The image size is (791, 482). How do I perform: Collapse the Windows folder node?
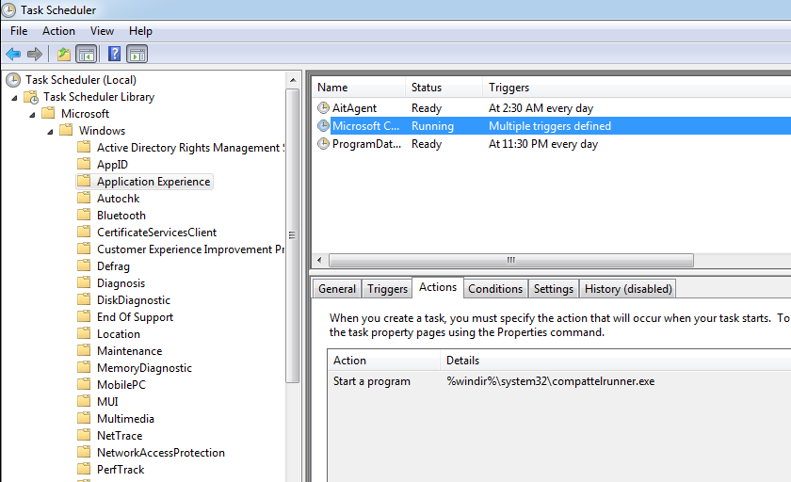tap(50, 132)
